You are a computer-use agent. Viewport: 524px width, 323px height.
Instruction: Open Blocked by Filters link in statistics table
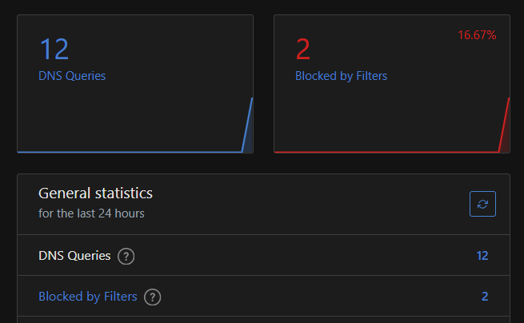coord(88,297)
